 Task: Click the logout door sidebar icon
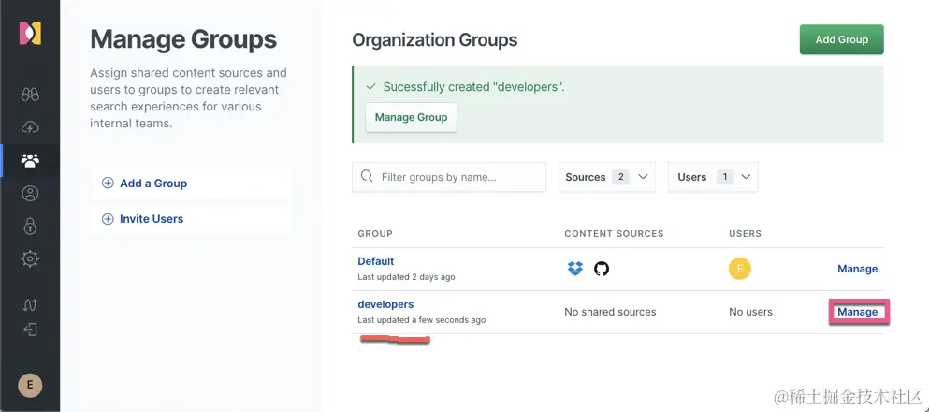(30, 329)
